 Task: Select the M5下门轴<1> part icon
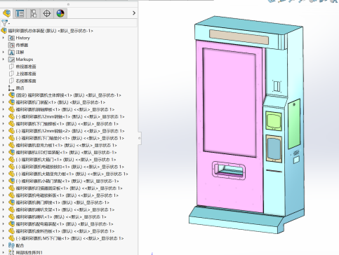11,238
